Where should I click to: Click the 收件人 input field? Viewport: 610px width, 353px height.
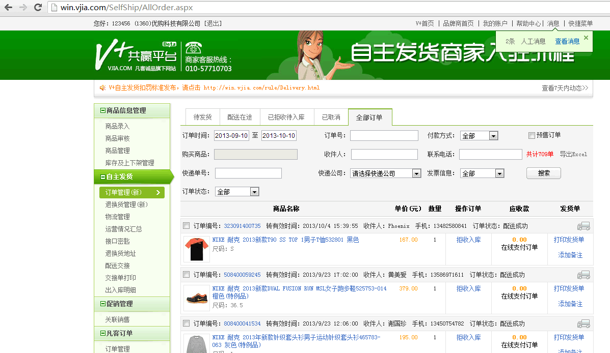tap(384, 154)
